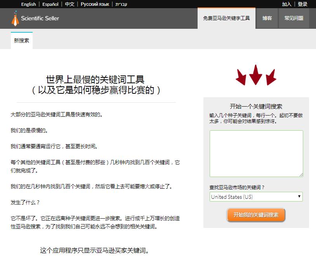Click the line 这个应用程序只显示亚马逊买家关键词。
Screen dimensions: 316x256
[94, 251]
